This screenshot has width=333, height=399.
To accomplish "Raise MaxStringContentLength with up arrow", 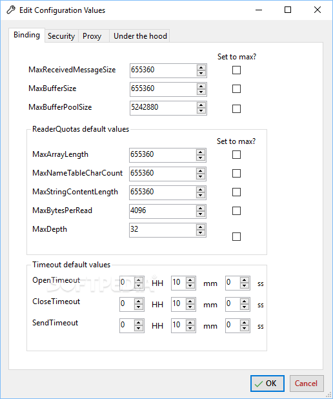I will (201, 190).
